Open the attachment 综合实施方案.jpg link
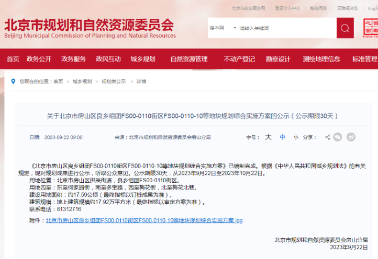The width and height of the screenshot is (378, 259). click(144, 220)
